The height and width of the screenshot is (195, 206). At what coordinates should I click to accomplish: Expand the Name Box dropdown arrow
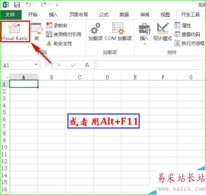tap(36, 64)
